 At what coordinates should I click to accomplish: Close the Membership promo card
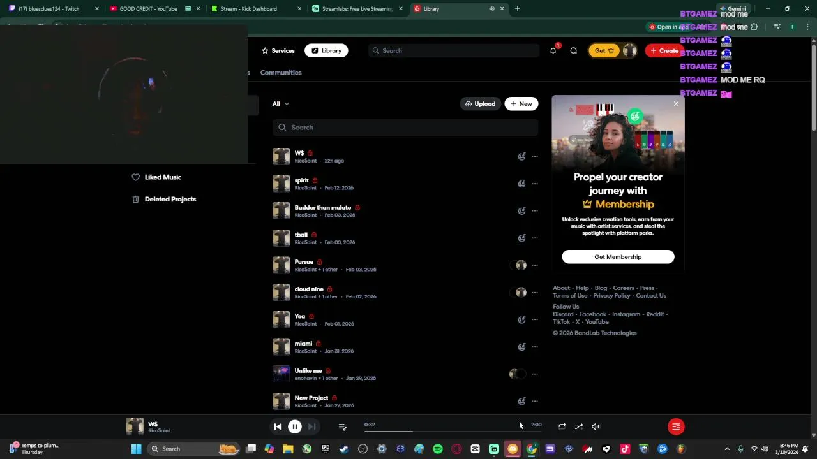tap(676, 104)
